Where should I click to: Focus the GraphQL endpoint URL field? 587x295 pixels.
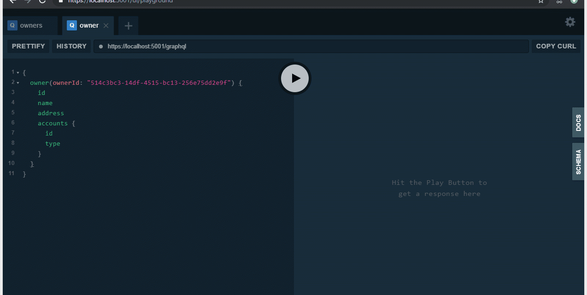(x=313, y=47)
